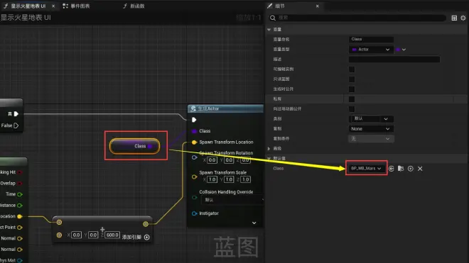Click the Spawn Transform Scale pin
Screen dimensions: 469x263
[x=194, y=177]
